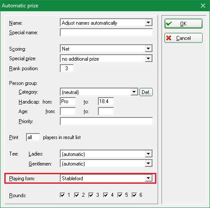210x208 pixels.
Task: Close the Automatic prize dialog
Action: [203, 6]
